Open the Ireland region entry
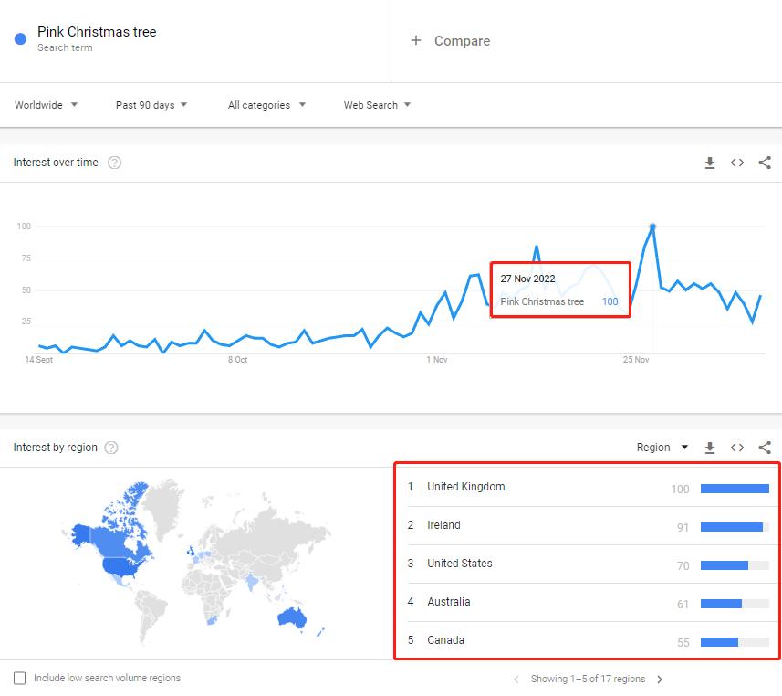 coord(444,525)
